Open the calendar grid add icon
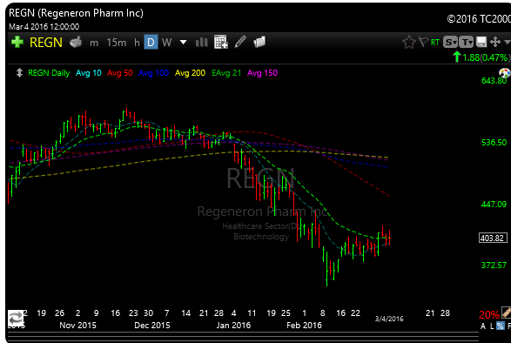Image resolution: width=511 pixels, height=343 pixels. [220, 42]
